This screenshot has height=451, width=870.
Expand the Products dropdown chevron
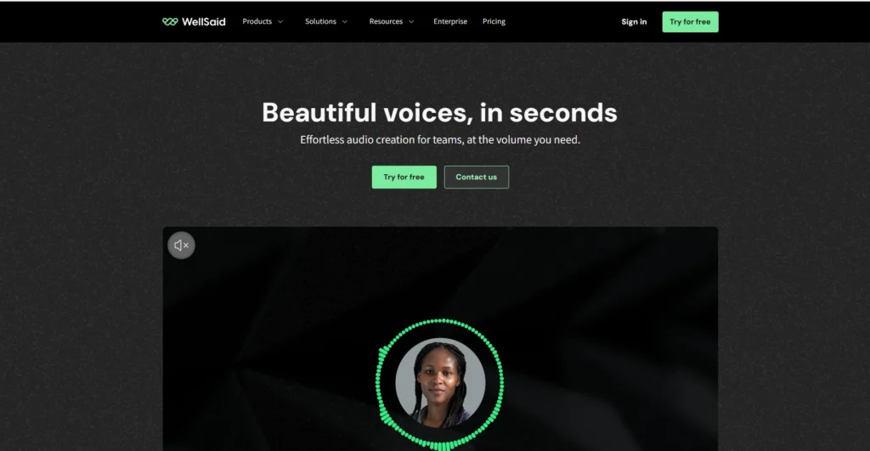[280, 21]
